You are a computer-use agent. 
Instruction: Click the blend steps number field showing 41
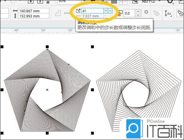point(92,11)
